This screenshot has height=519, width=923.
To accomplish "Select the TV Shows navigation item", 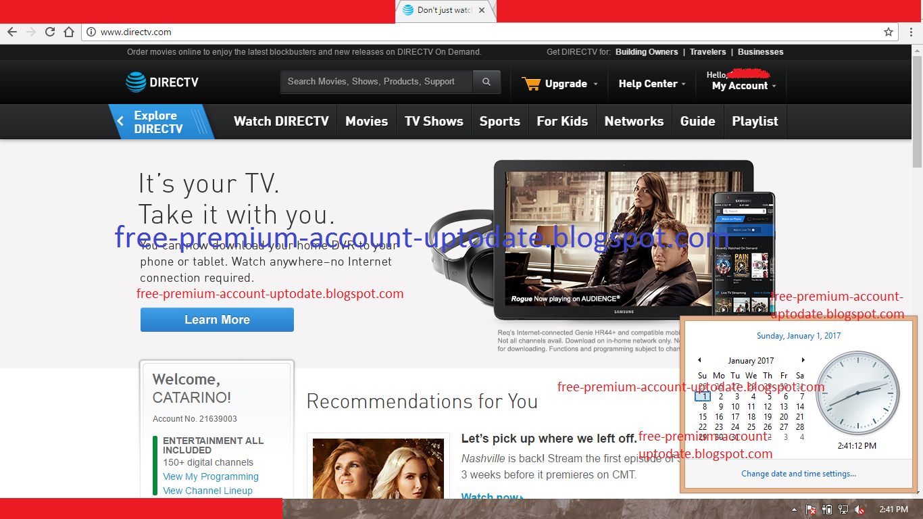I will [x=434, y=122].
